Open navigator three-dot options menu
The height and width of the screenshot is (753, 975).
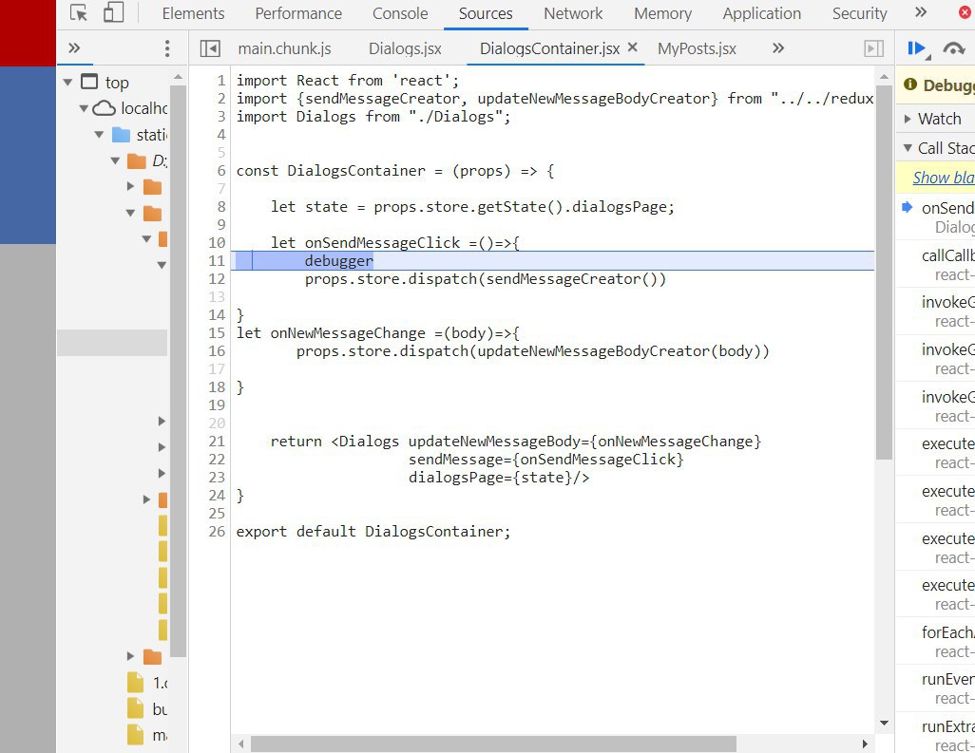167,48
